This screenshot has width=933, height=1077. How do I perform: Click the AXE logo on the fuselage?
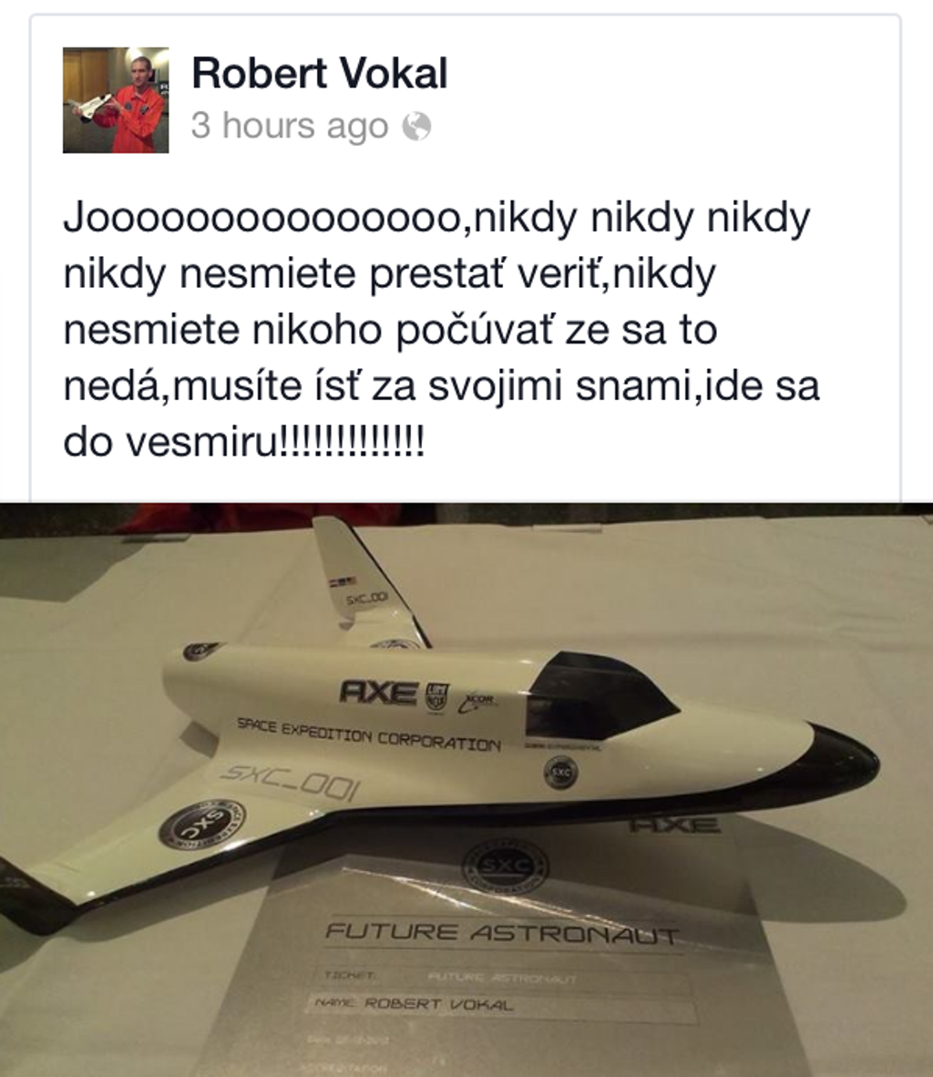(x=378, y=692)
